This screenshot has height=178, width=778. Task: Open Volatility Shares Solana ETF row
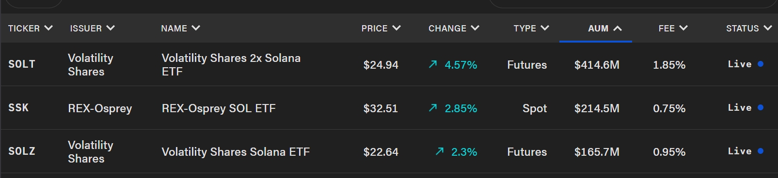tap(389, 151)
